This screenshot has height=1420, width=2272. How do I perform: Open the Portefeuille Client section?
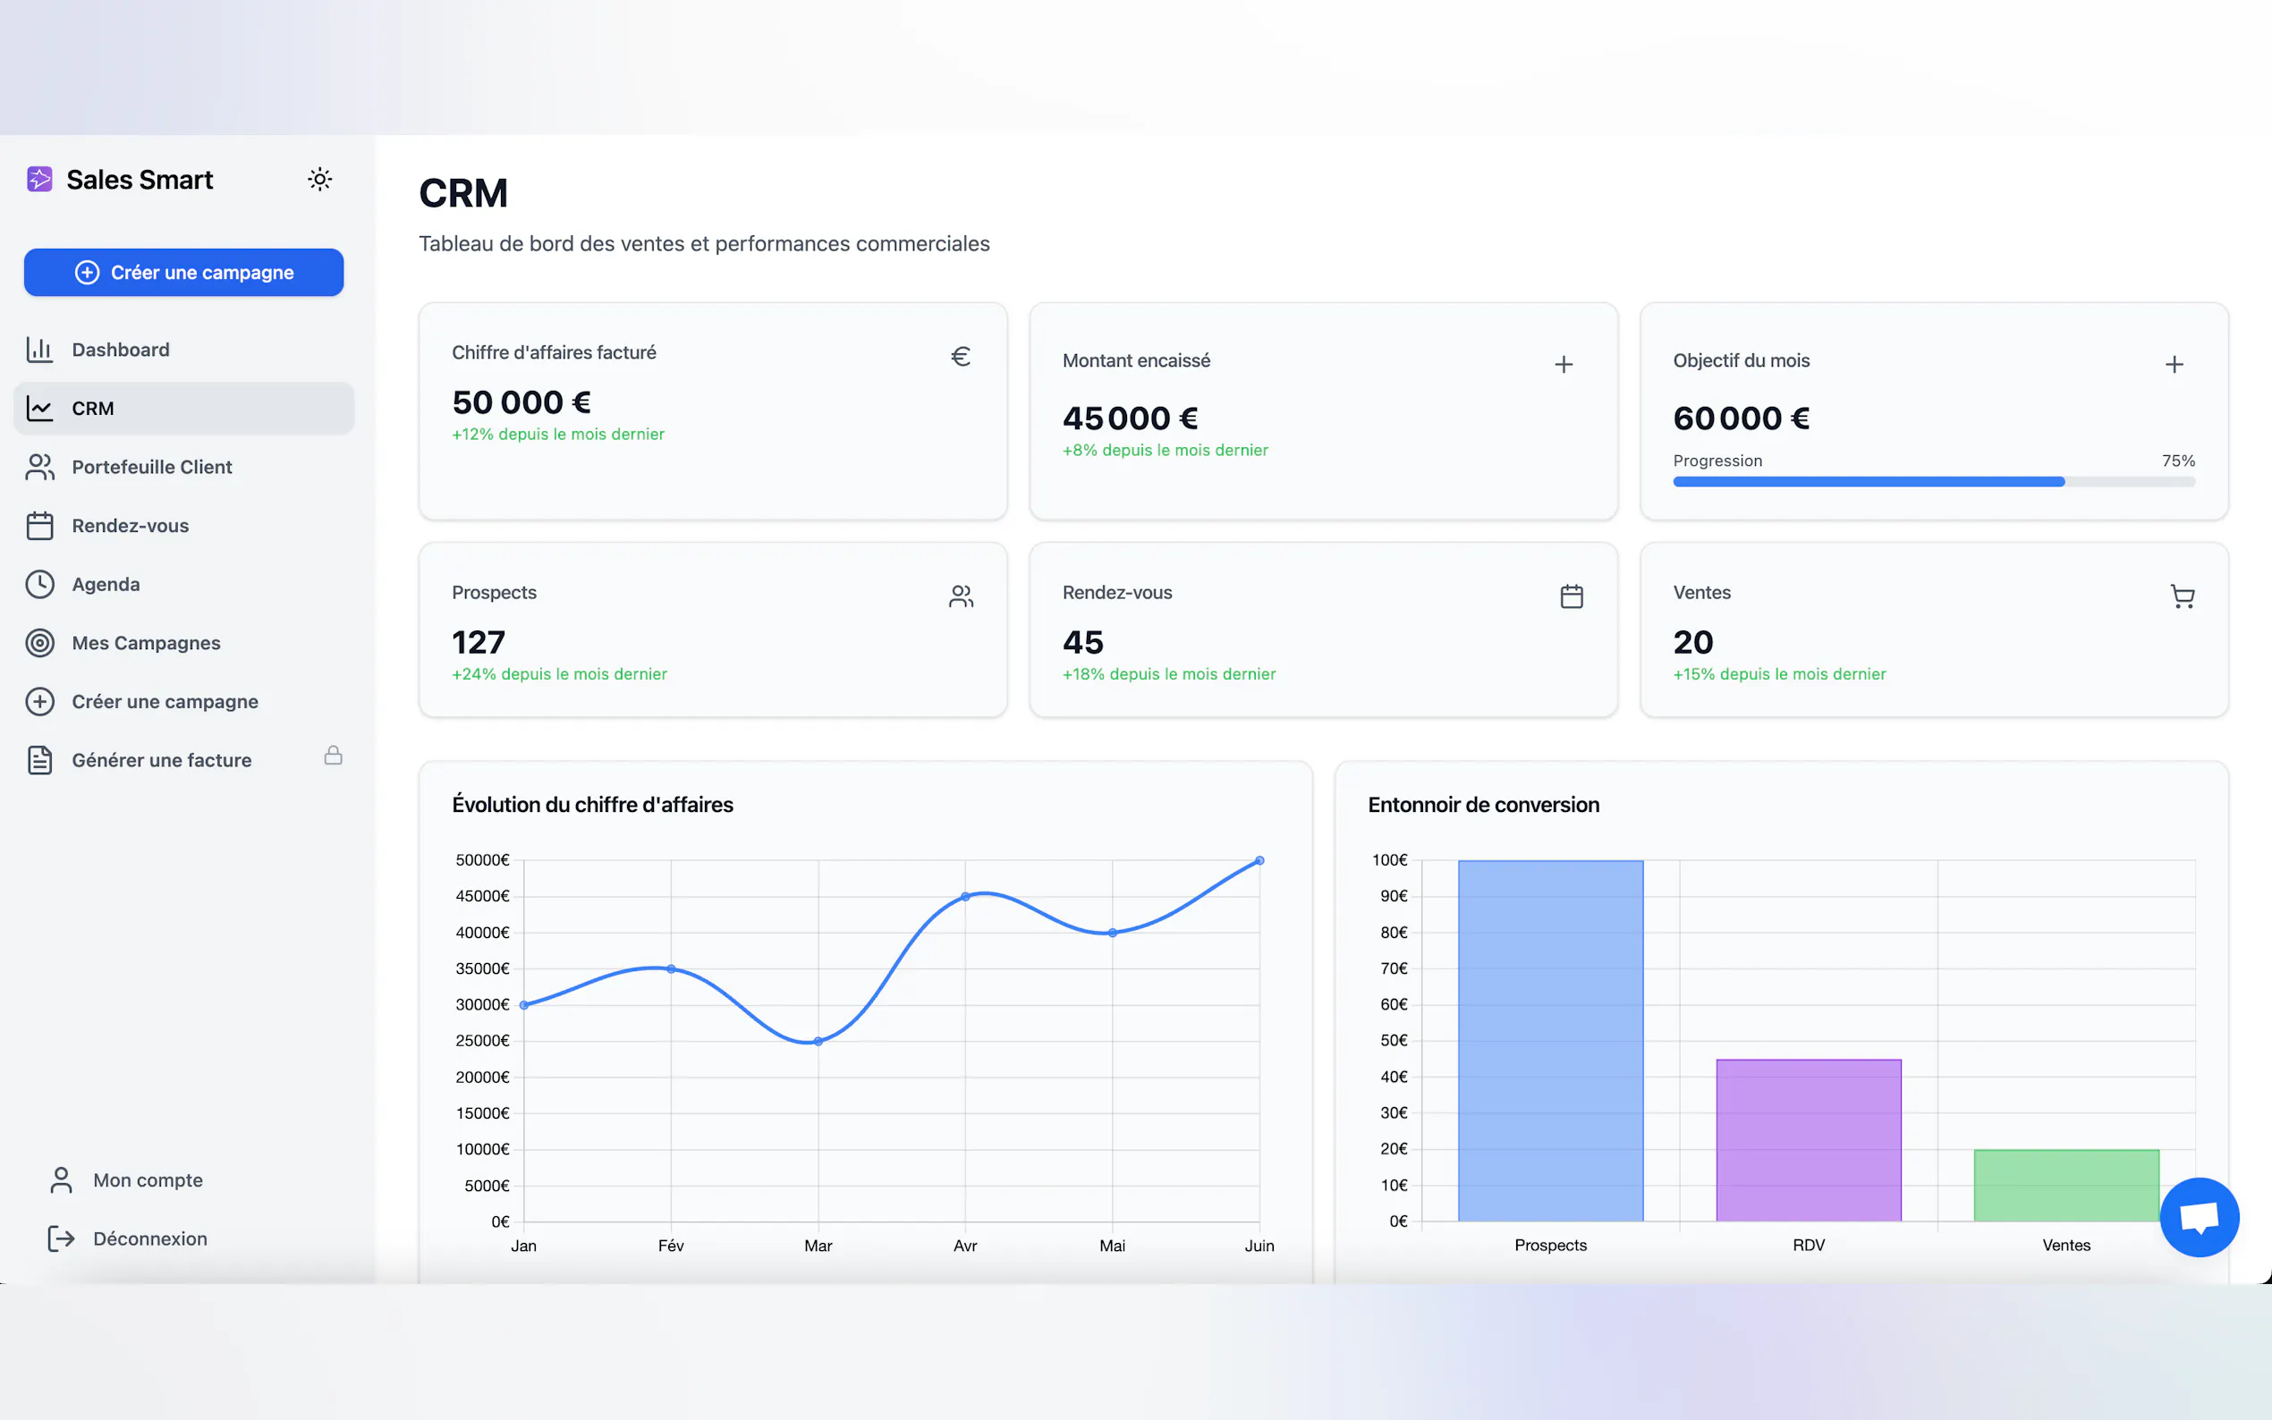coord(151,467)
